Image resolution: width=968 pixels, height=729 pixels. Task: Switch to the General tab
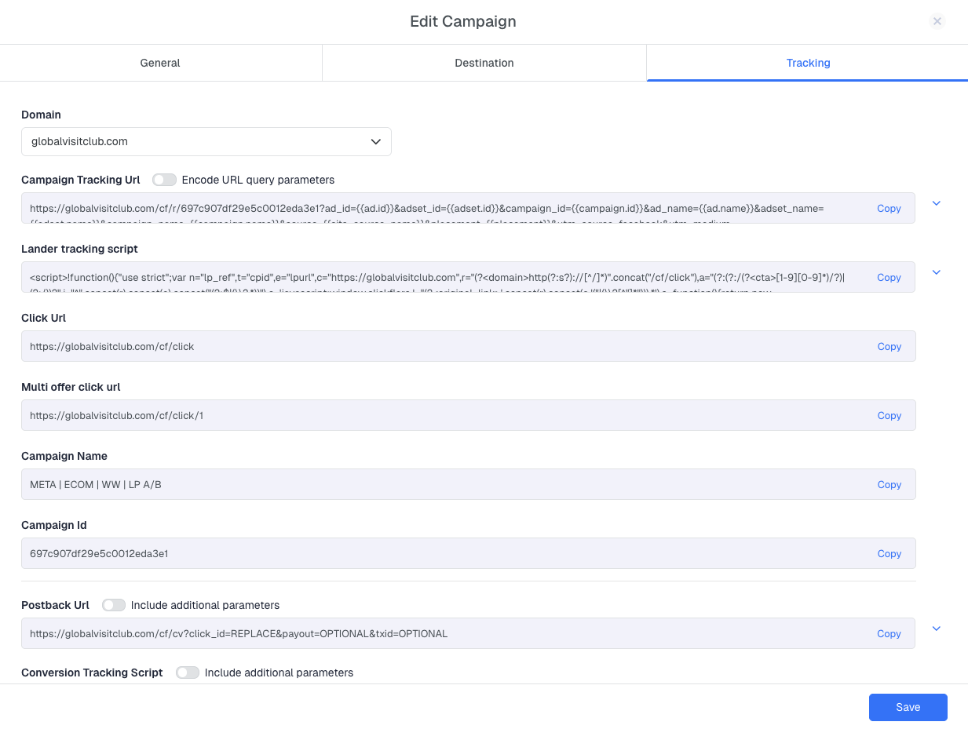click(160, 63)
